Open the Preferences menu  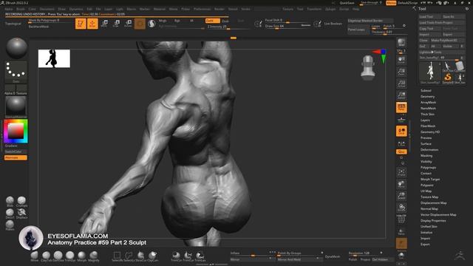click(x=202, y=9)
